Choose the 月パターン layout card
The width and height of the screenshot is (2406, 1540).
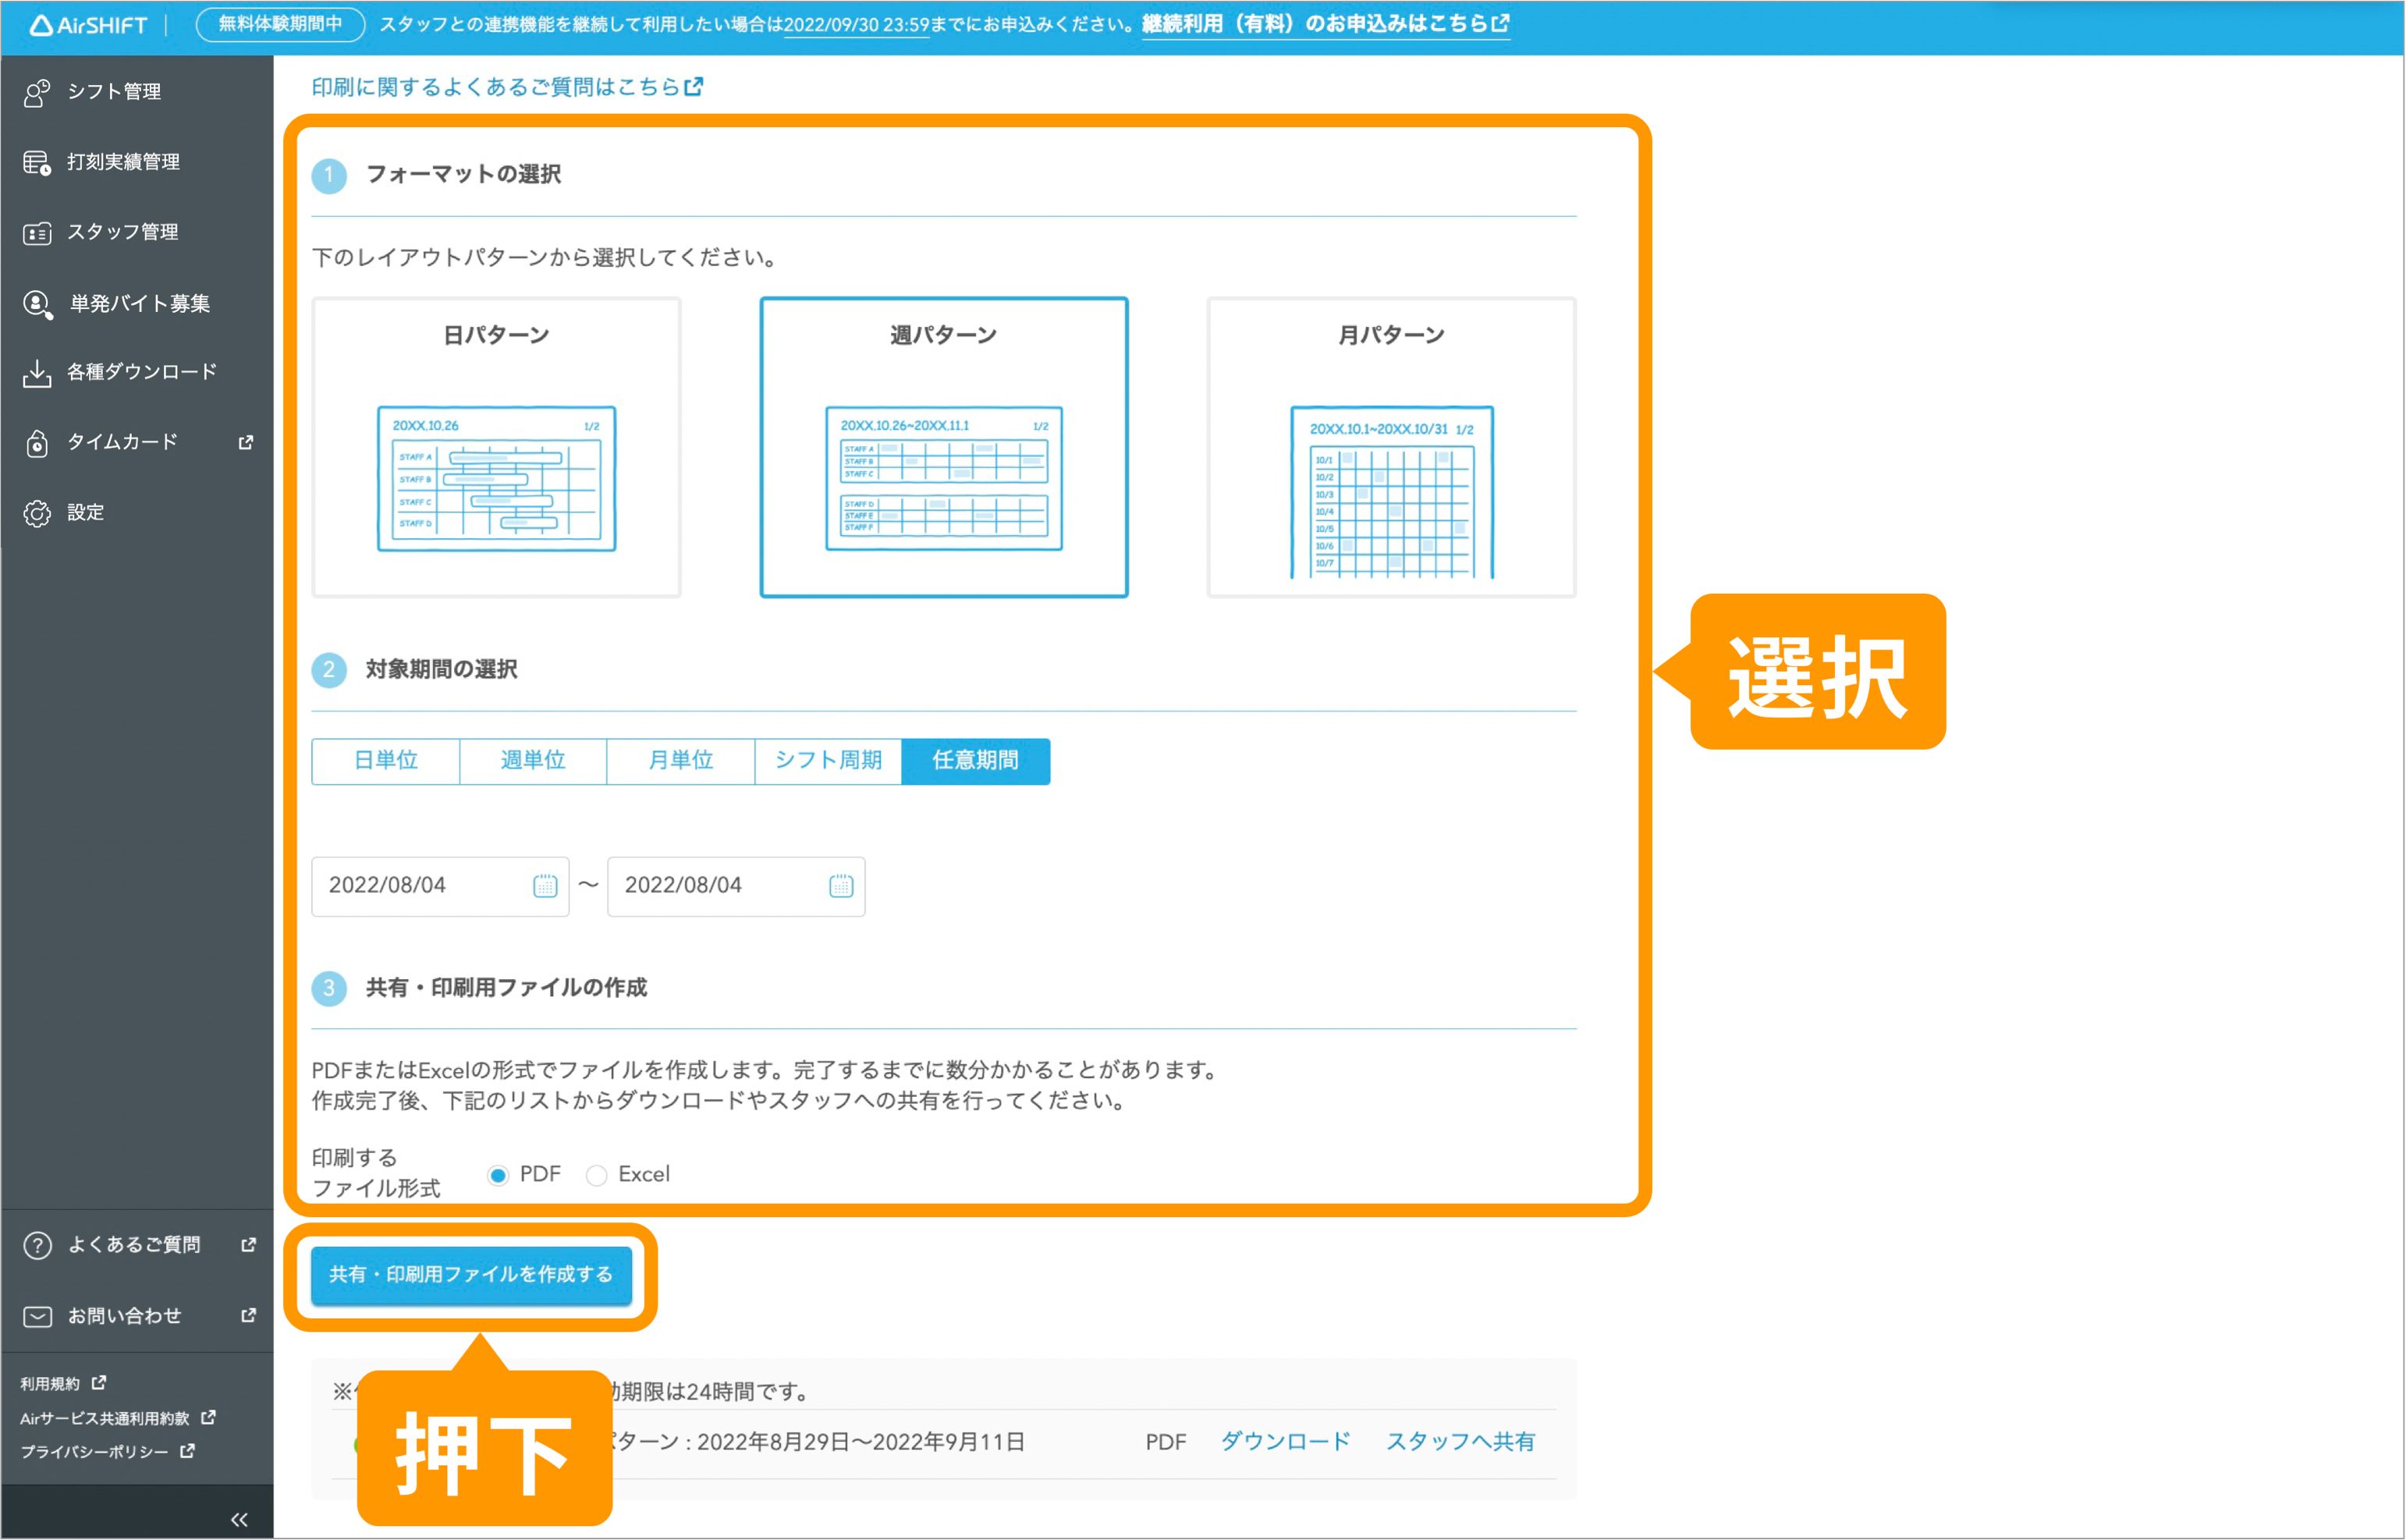1391,447
